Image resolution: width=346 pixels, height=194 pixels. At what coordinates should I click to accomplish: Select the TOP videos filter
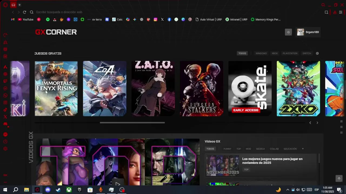[239, 149]
